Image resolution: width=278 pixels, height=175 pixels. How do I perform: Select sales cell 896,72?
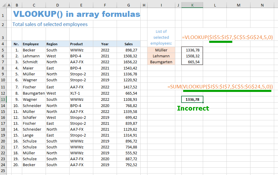(128, 141)
